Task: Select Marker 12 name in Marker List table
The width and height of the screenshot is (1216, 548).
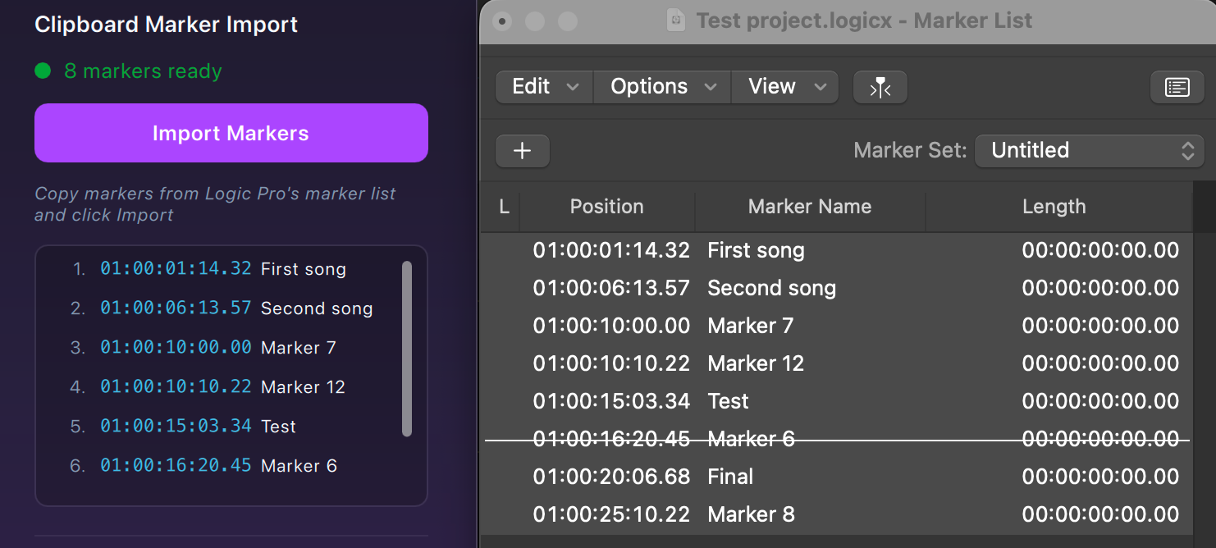Action: tap(756, 363)
